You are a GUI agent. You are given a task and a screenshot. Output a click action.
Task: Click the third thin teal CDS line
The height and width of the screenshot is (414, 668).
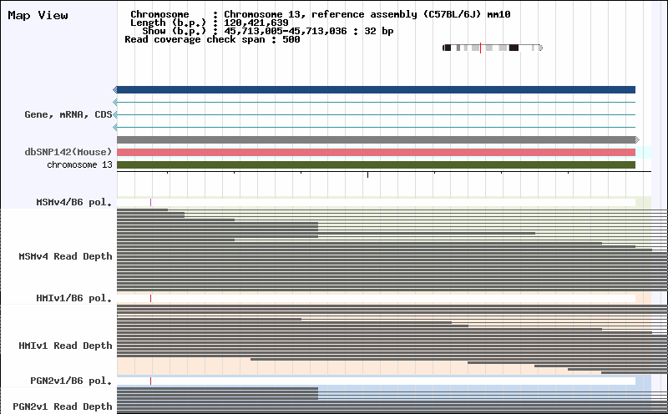[x=377, y=128]
